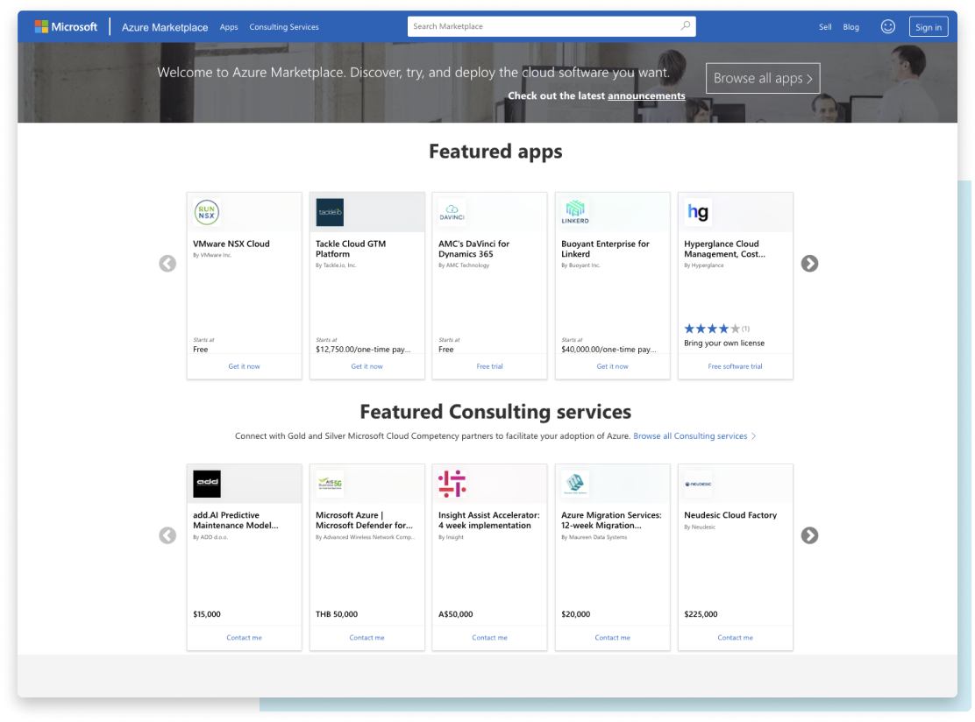Click the Linkerd app logo

(x=575, y=213)
